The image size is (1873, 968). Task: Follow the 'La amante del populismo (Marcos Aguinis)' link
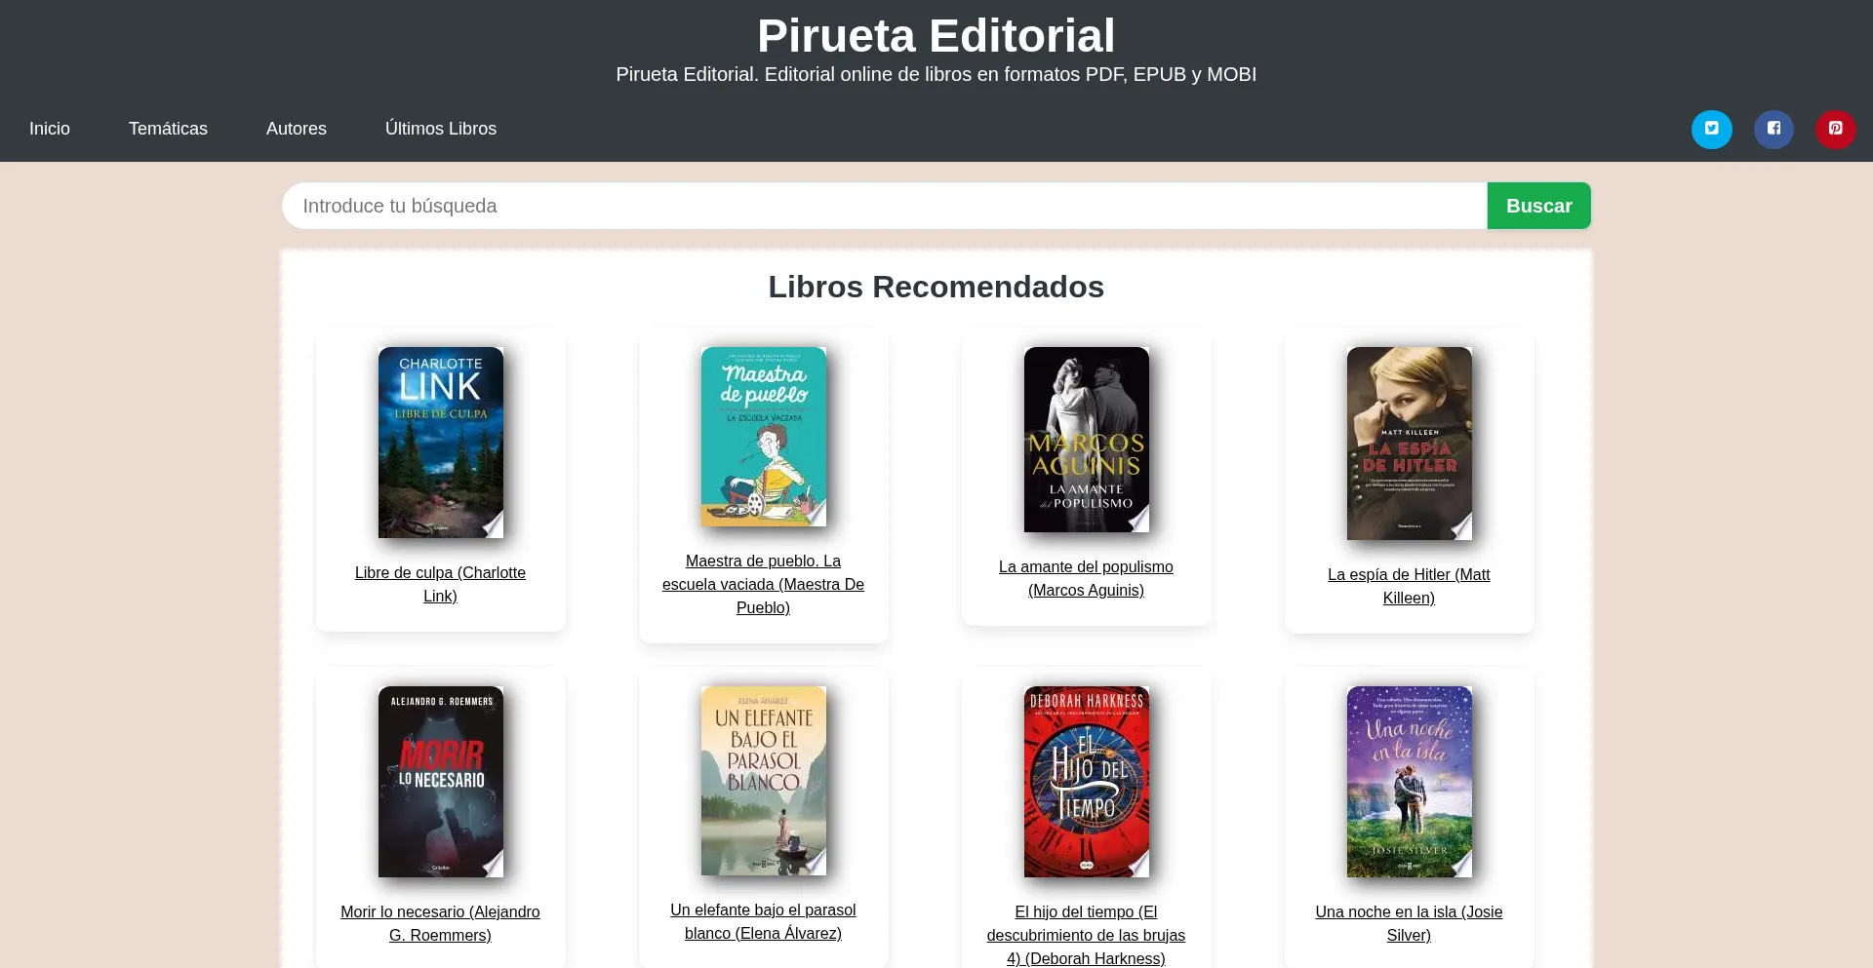click(1086, 579)
